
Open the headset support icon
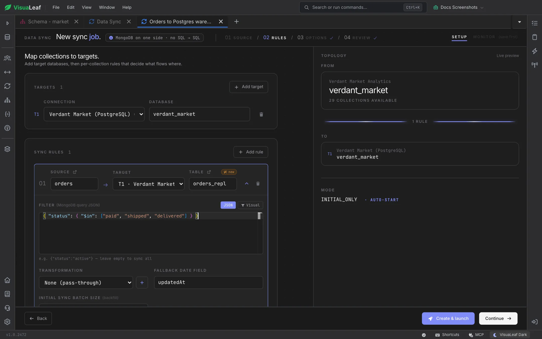point(7,308)
